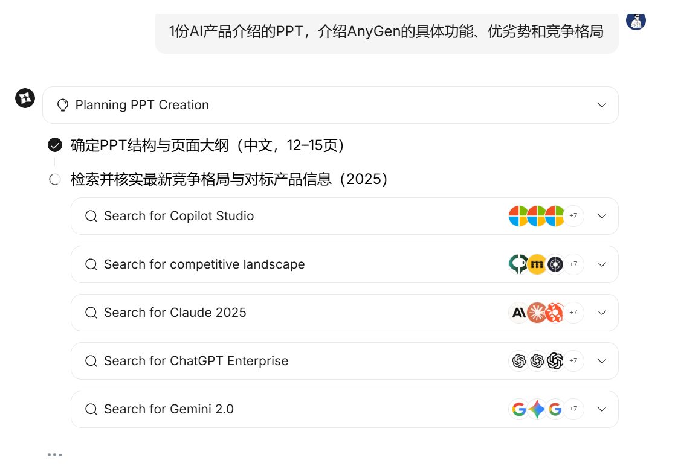Click the yellow m favicon in competitive landscape row
The image size is (678, 472).
537,264
